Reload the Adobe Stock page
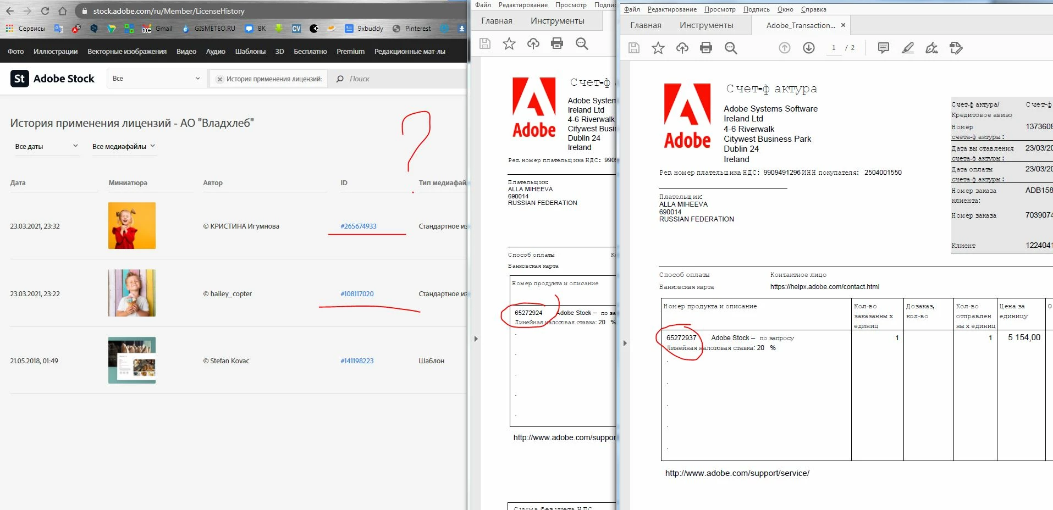1053x510 pixels. (x=45, y=11)
